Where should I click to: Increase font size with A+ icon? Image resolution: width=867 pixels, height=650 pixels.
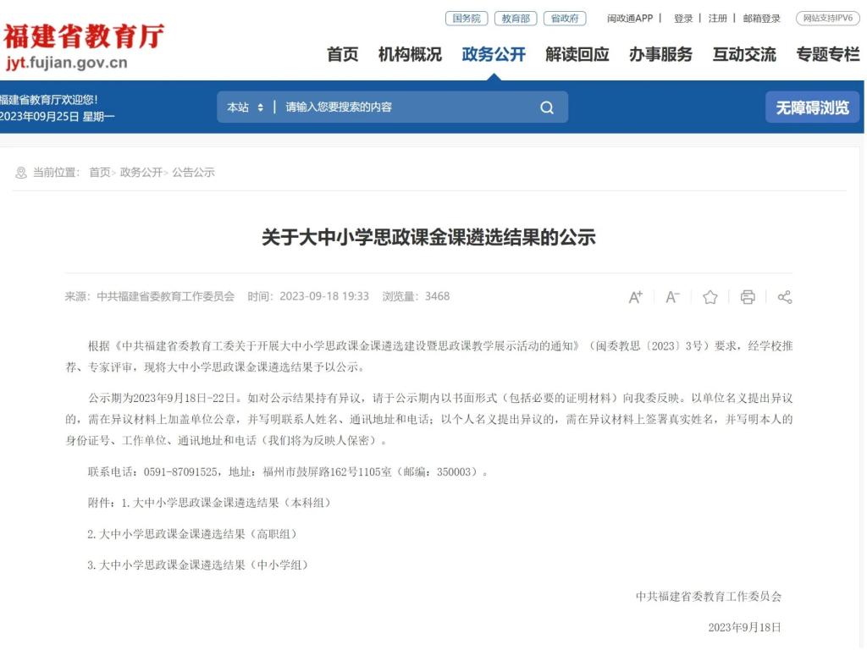pyautogui.click(x=635, y=297)
